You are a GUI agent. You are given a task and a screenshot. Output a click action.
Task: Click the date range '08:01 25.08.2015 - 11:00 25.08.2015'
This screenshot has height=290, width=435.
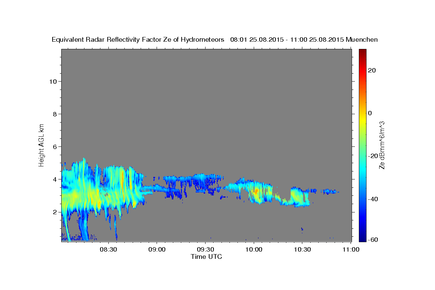point(287,40)
